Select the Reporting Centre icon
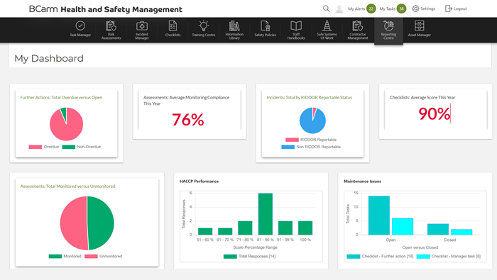The height and width of the screenshot is (280, 497). click(x=388, y=26)
